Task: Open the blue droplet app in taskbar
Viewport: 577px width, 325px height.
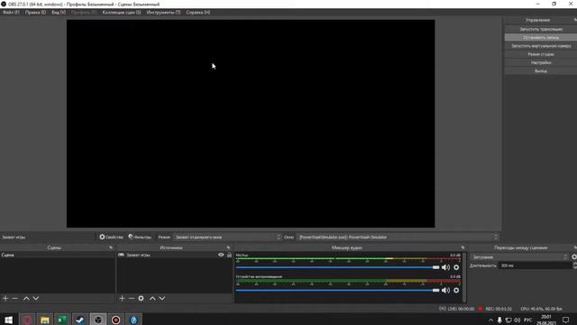Action: coord(133,320)
